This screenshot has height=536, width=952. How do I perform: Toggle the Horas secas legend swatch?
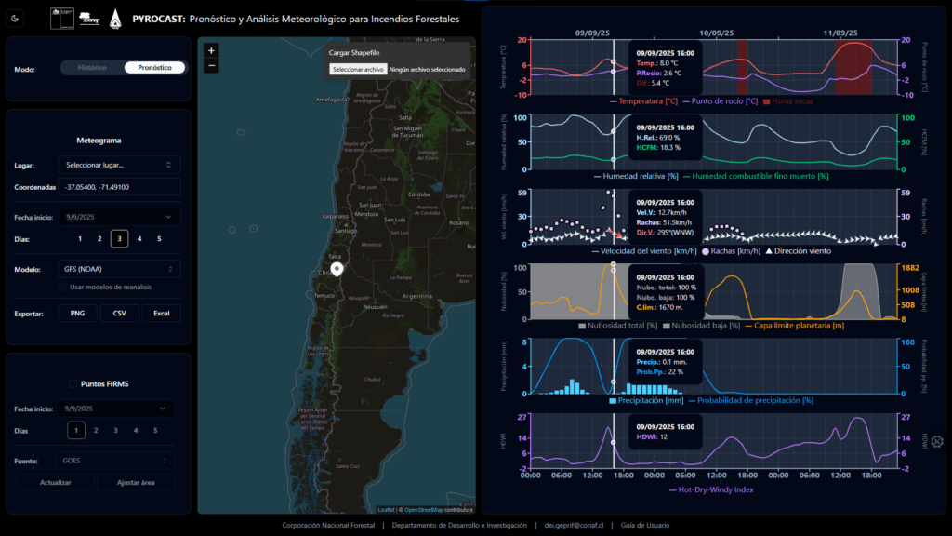769,100
